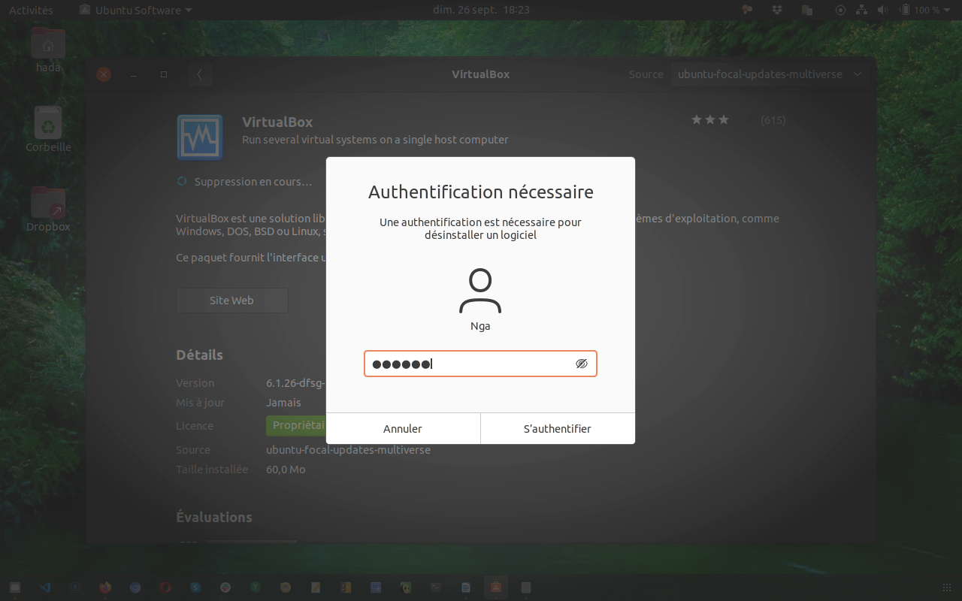The width and height of the screenshot is (962, 601).
Task: Open the Dropbox desktop folder
Action: pos(48,209)
